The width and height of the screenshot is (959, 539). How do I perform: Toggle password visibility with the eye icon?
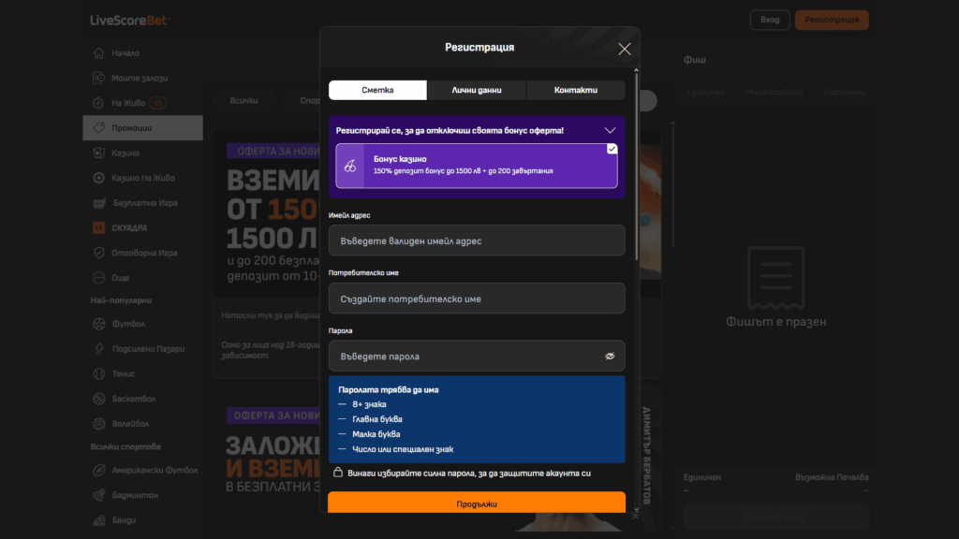coord(610,356)
